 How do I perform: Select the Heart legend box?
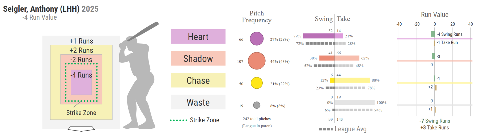(x=198, y=36)
